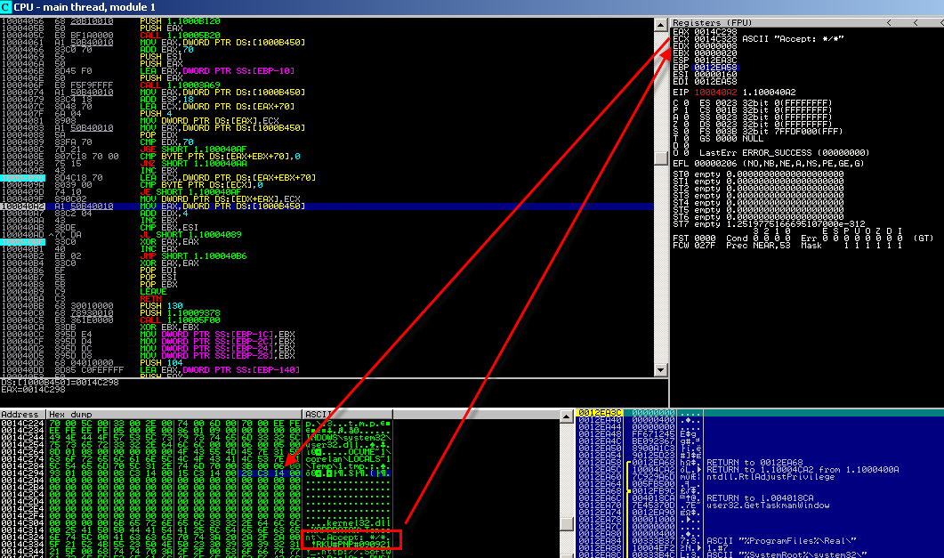Click leftmost arrow in Registers header

[891, 21]
